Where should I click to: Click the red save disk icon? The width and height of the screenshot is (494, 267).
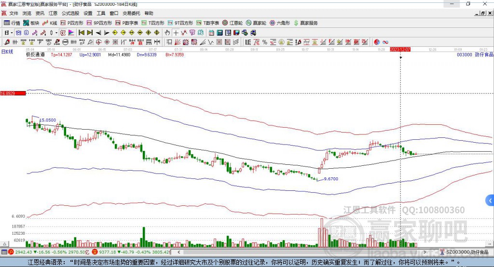pyautogui.click(x=236, y=33)
